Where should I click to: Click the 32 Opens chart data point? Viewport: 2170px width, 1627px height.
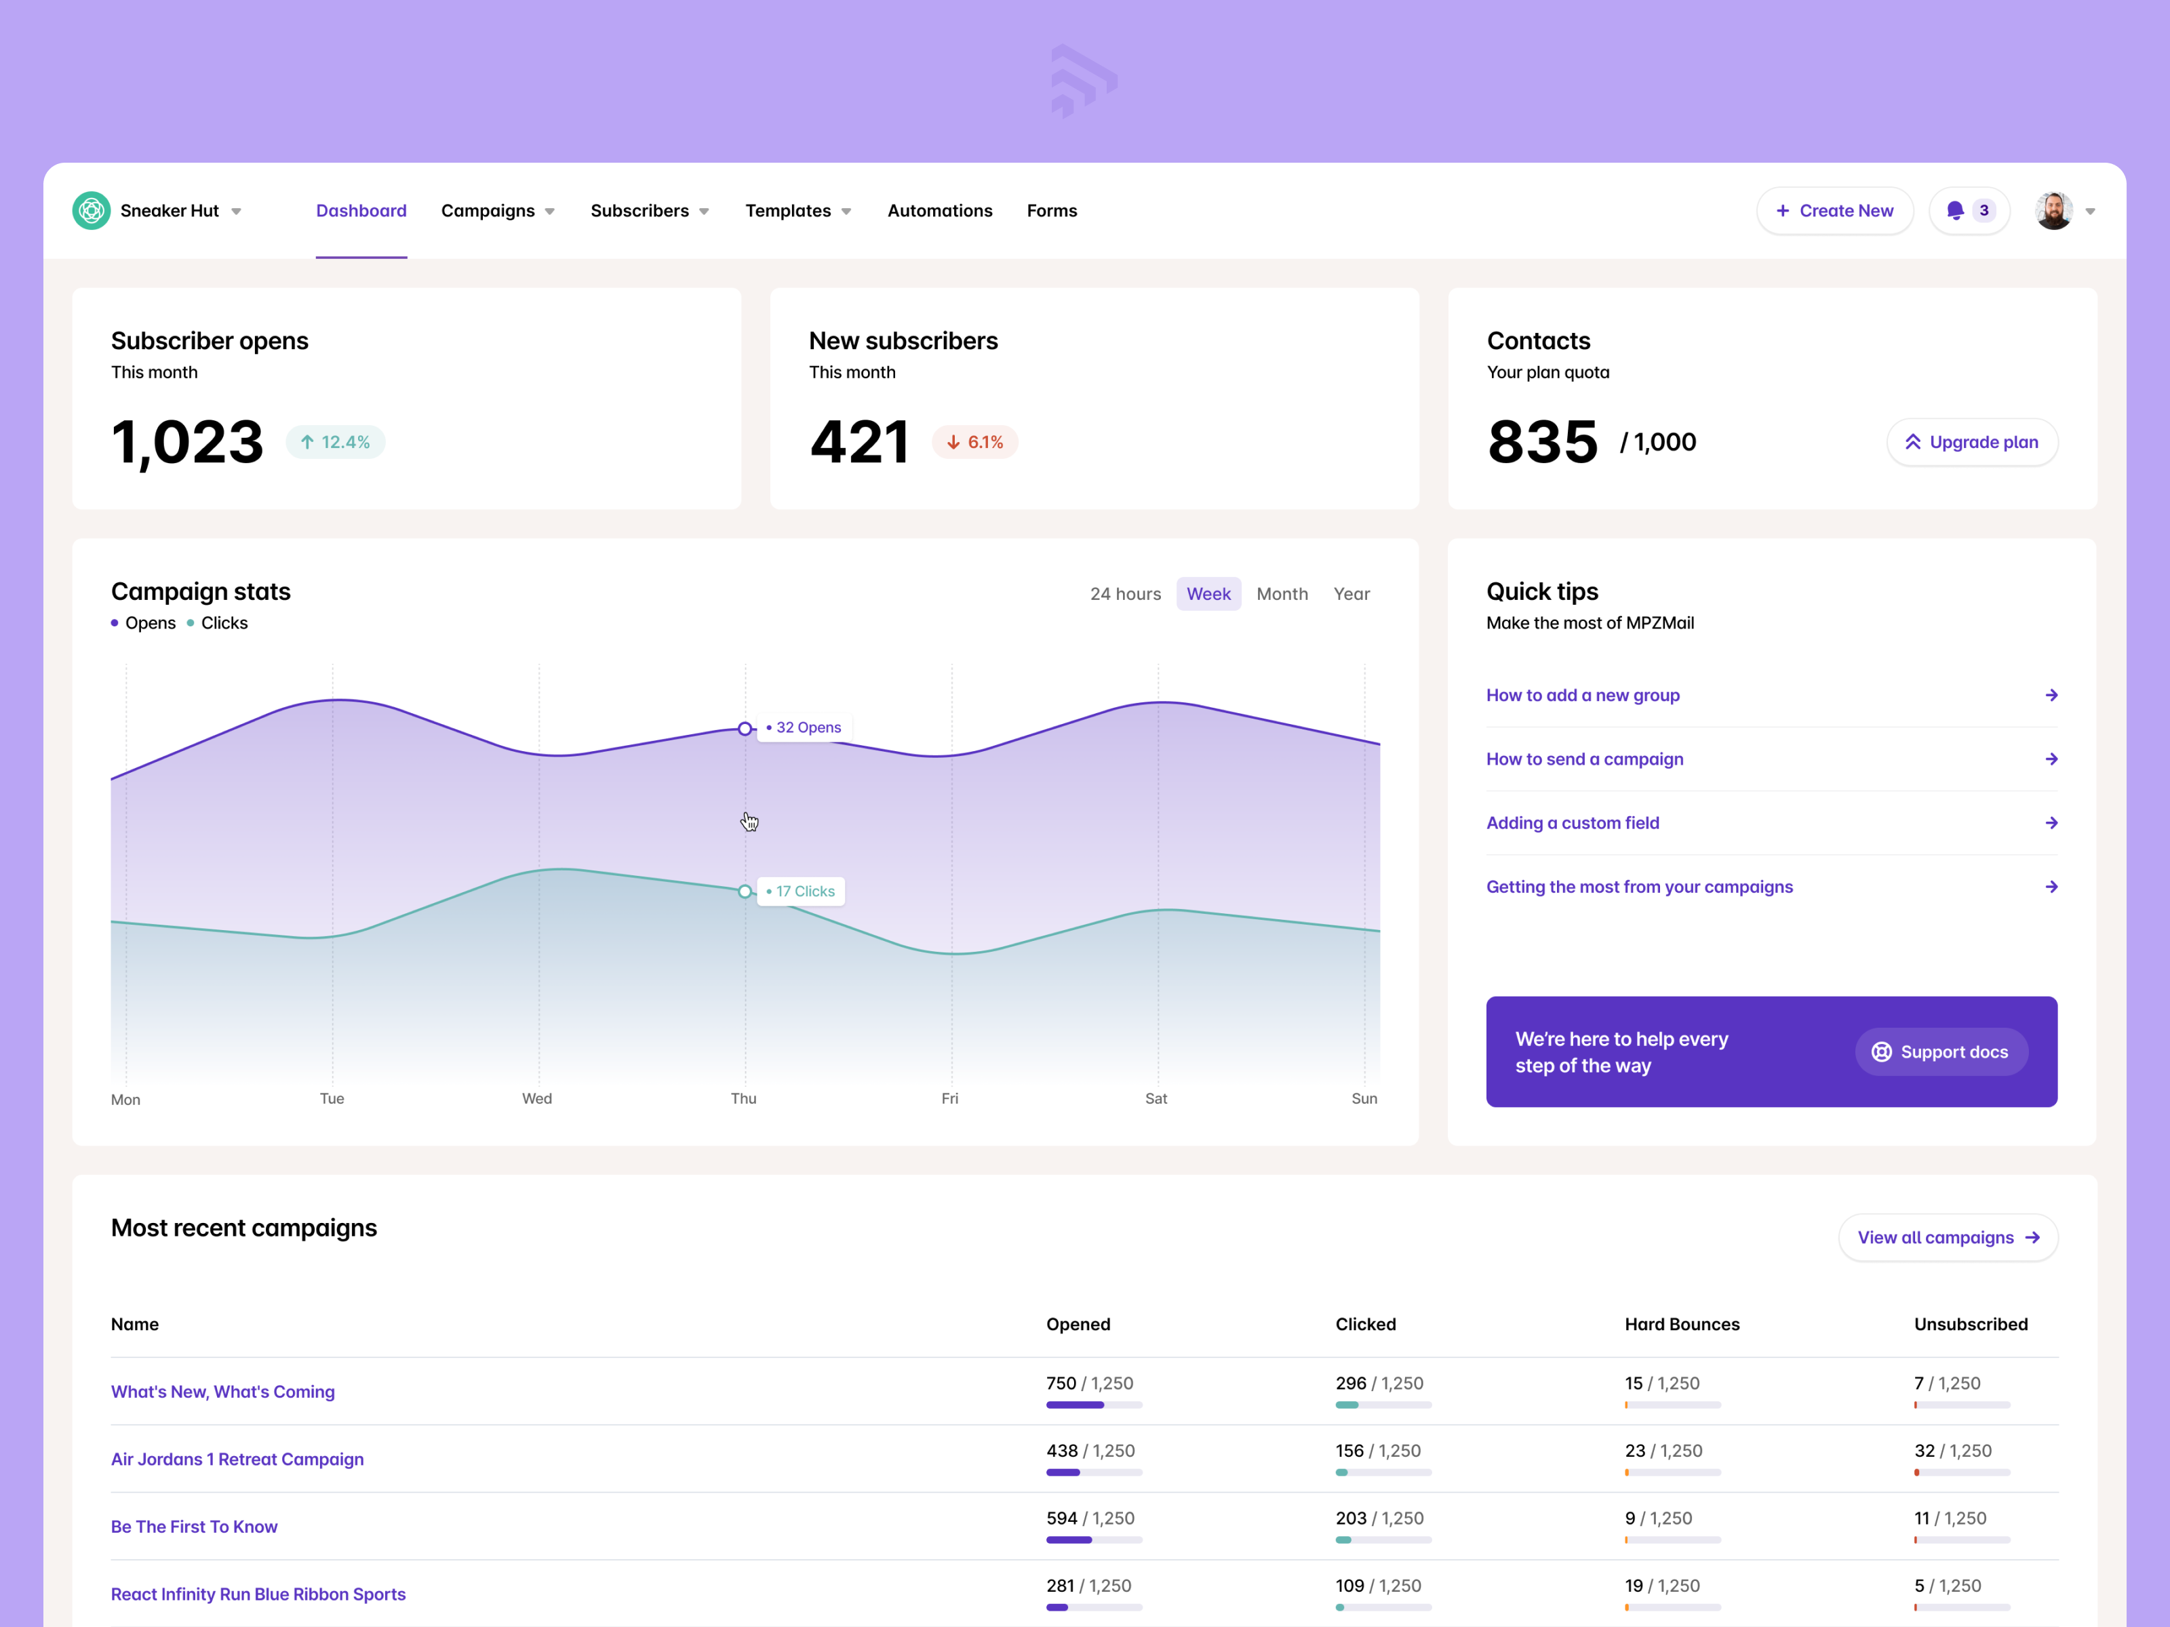tap(745, 729)
